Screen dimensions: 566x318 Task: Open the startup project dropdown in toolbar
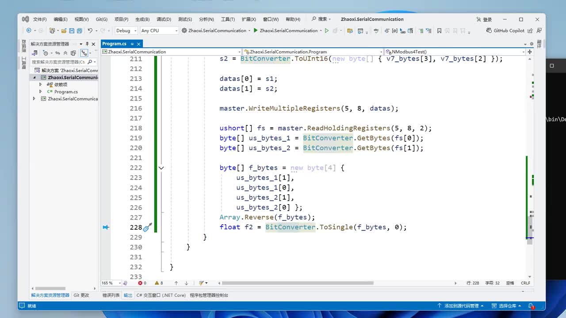point(216,30)
